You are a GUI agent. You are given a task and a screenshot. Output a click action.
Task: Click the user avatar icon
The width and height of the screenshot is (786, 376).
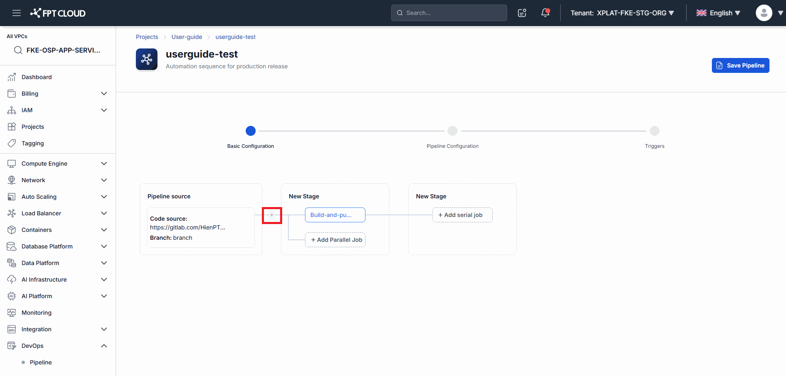coord(764,13)
